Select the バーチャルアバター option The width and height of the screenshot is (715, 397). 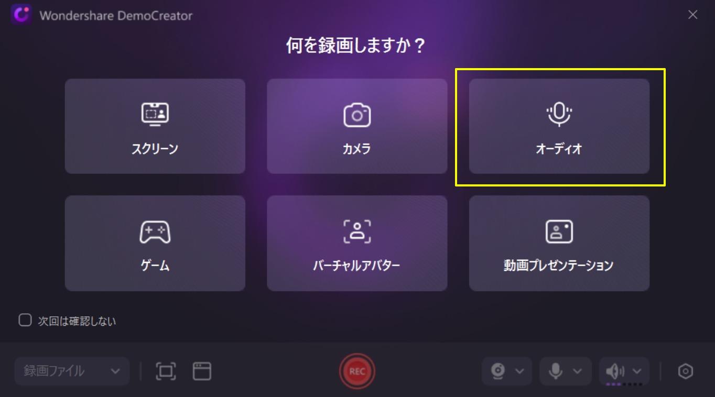[357, 244]
